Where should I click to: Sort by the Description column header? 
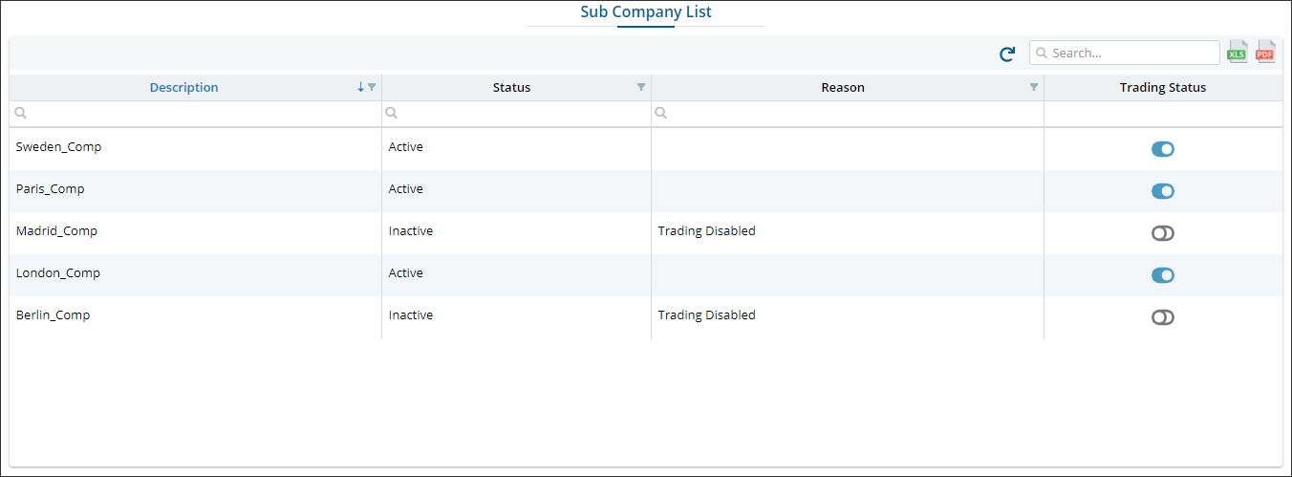tap(183, 87)
